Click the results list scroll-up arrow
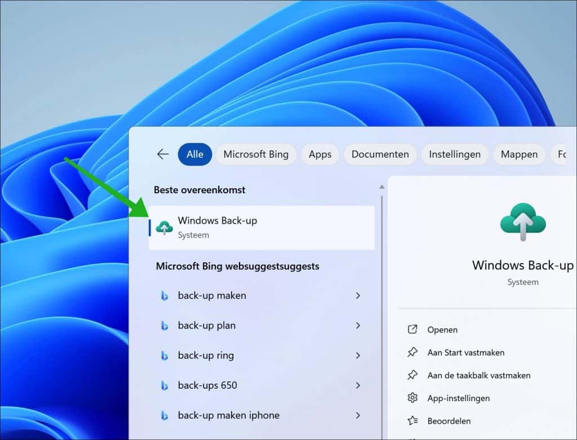 pyautogui.click(x=381, y=187)
